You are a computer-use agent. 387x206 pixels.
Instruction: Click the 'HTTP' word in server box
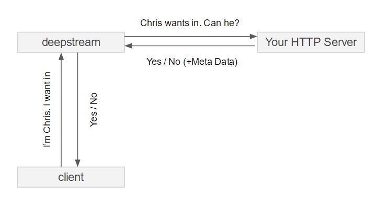[306, 42]
